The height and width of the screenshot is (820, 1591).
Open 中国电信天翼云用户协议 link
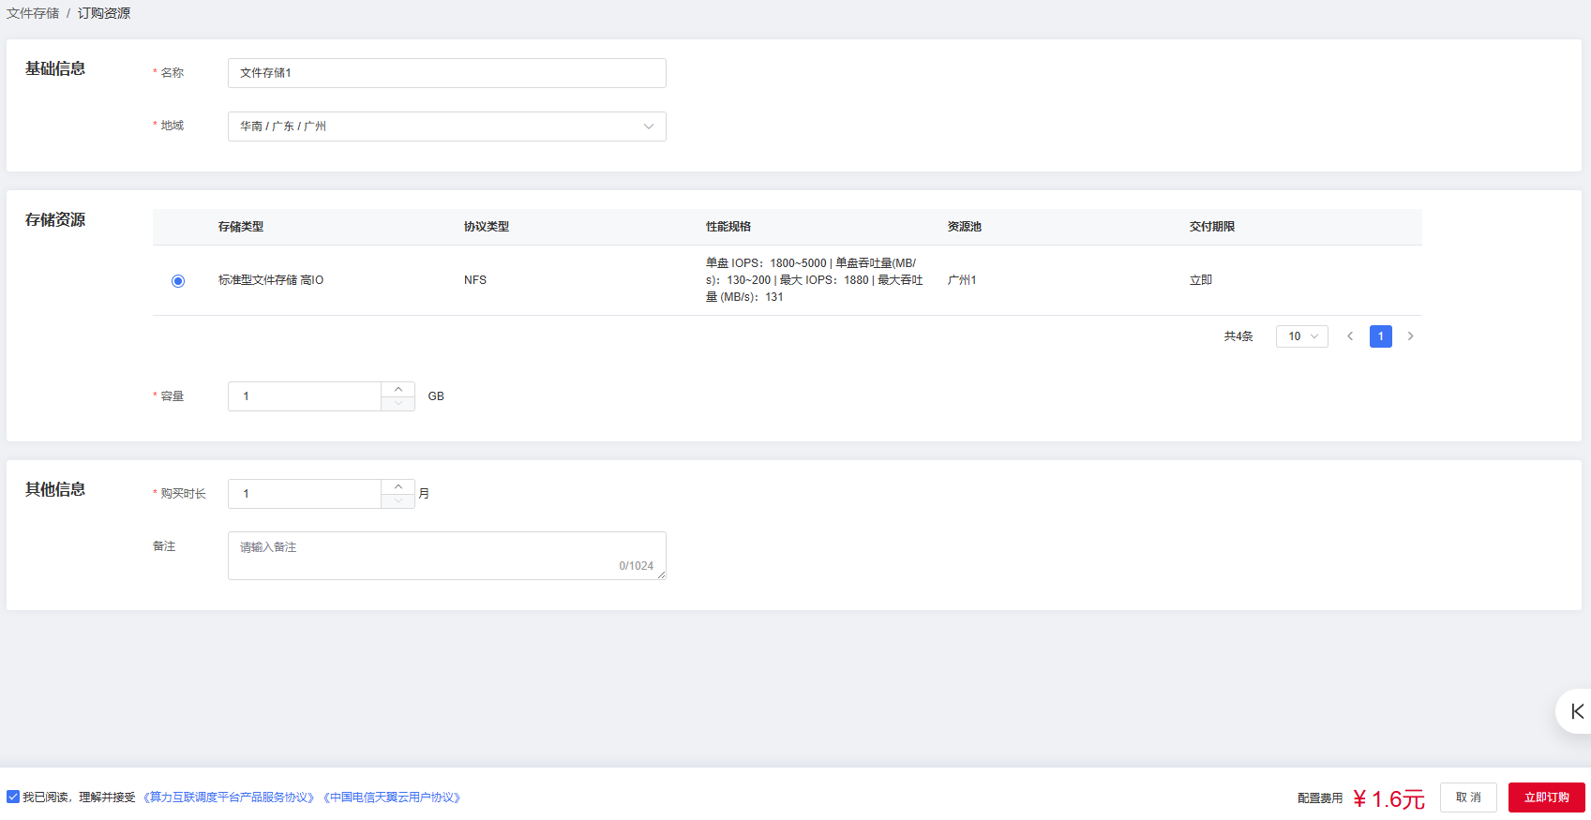pos(392,798)
